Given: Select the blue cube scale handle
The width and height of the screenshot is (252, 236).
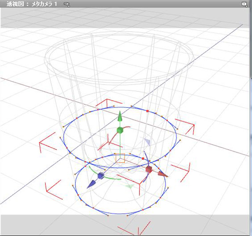Looking at the screenshot, I should click(101, 175).
